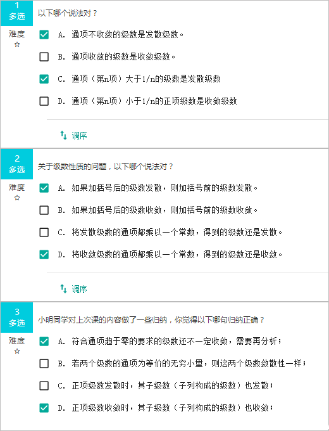The height and width of the screenshot is (431, 329).
Task: Click the '调序' link under question 1
Action: coord(79,136)
